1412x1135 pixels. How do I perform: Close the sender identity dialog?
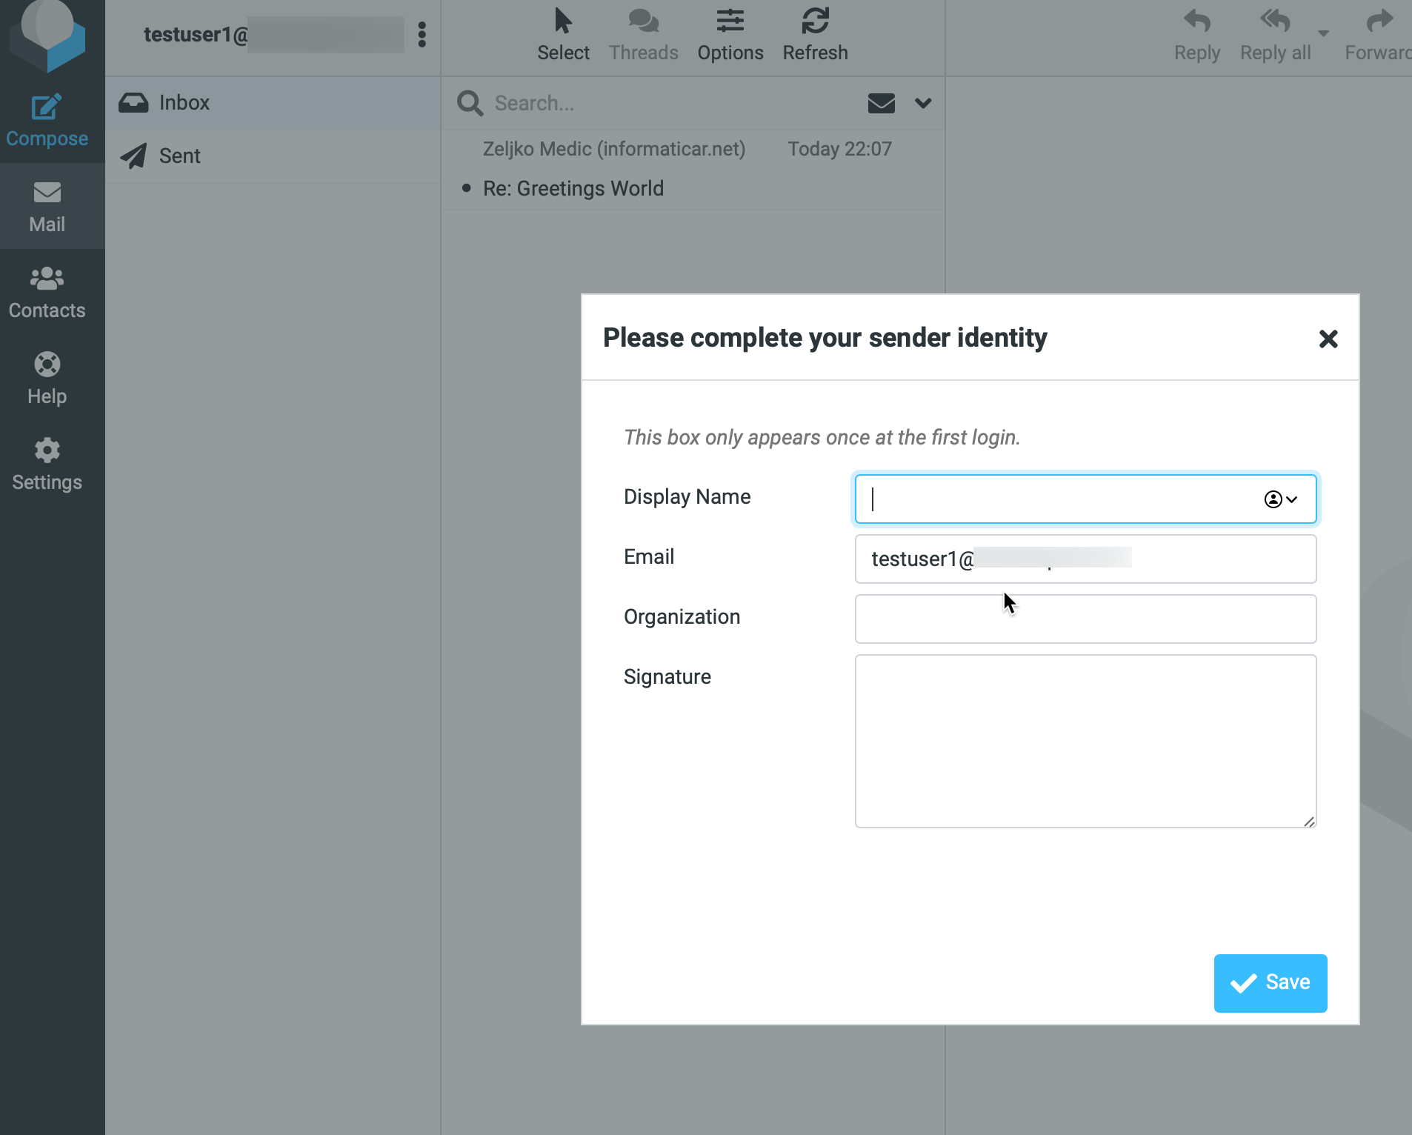point(1328,339)
